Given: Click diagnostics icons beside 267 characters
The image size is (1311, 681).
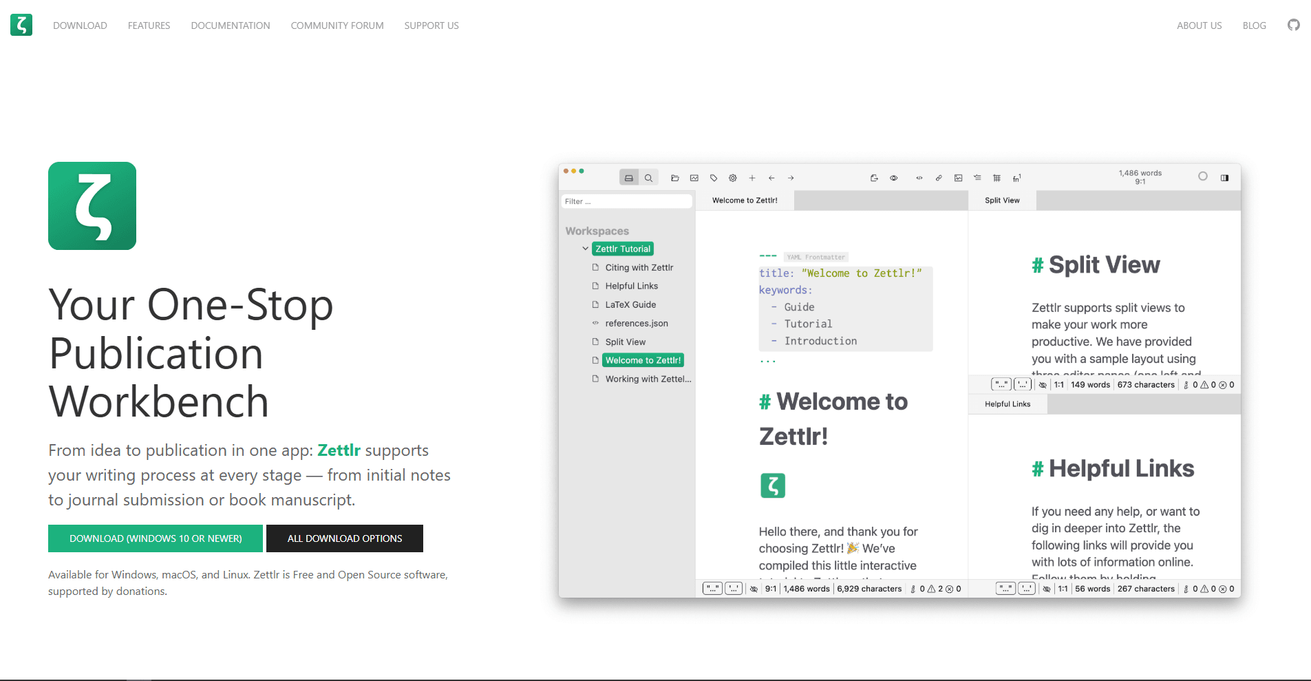Looking at the screenshot, I should click(1208, 589).
